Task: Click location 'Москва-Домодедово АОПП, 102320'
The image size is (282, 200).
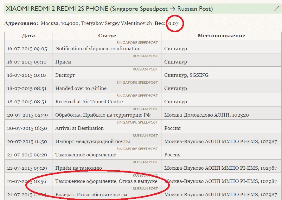Action: tap(207, 115)
